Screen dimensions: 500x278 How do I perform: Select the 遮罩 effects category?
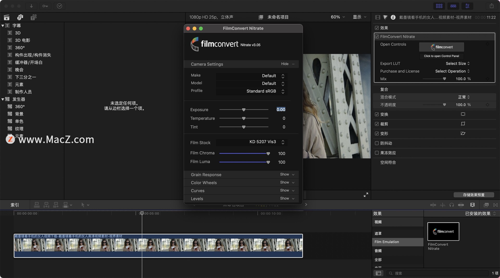tap(398, 233)
